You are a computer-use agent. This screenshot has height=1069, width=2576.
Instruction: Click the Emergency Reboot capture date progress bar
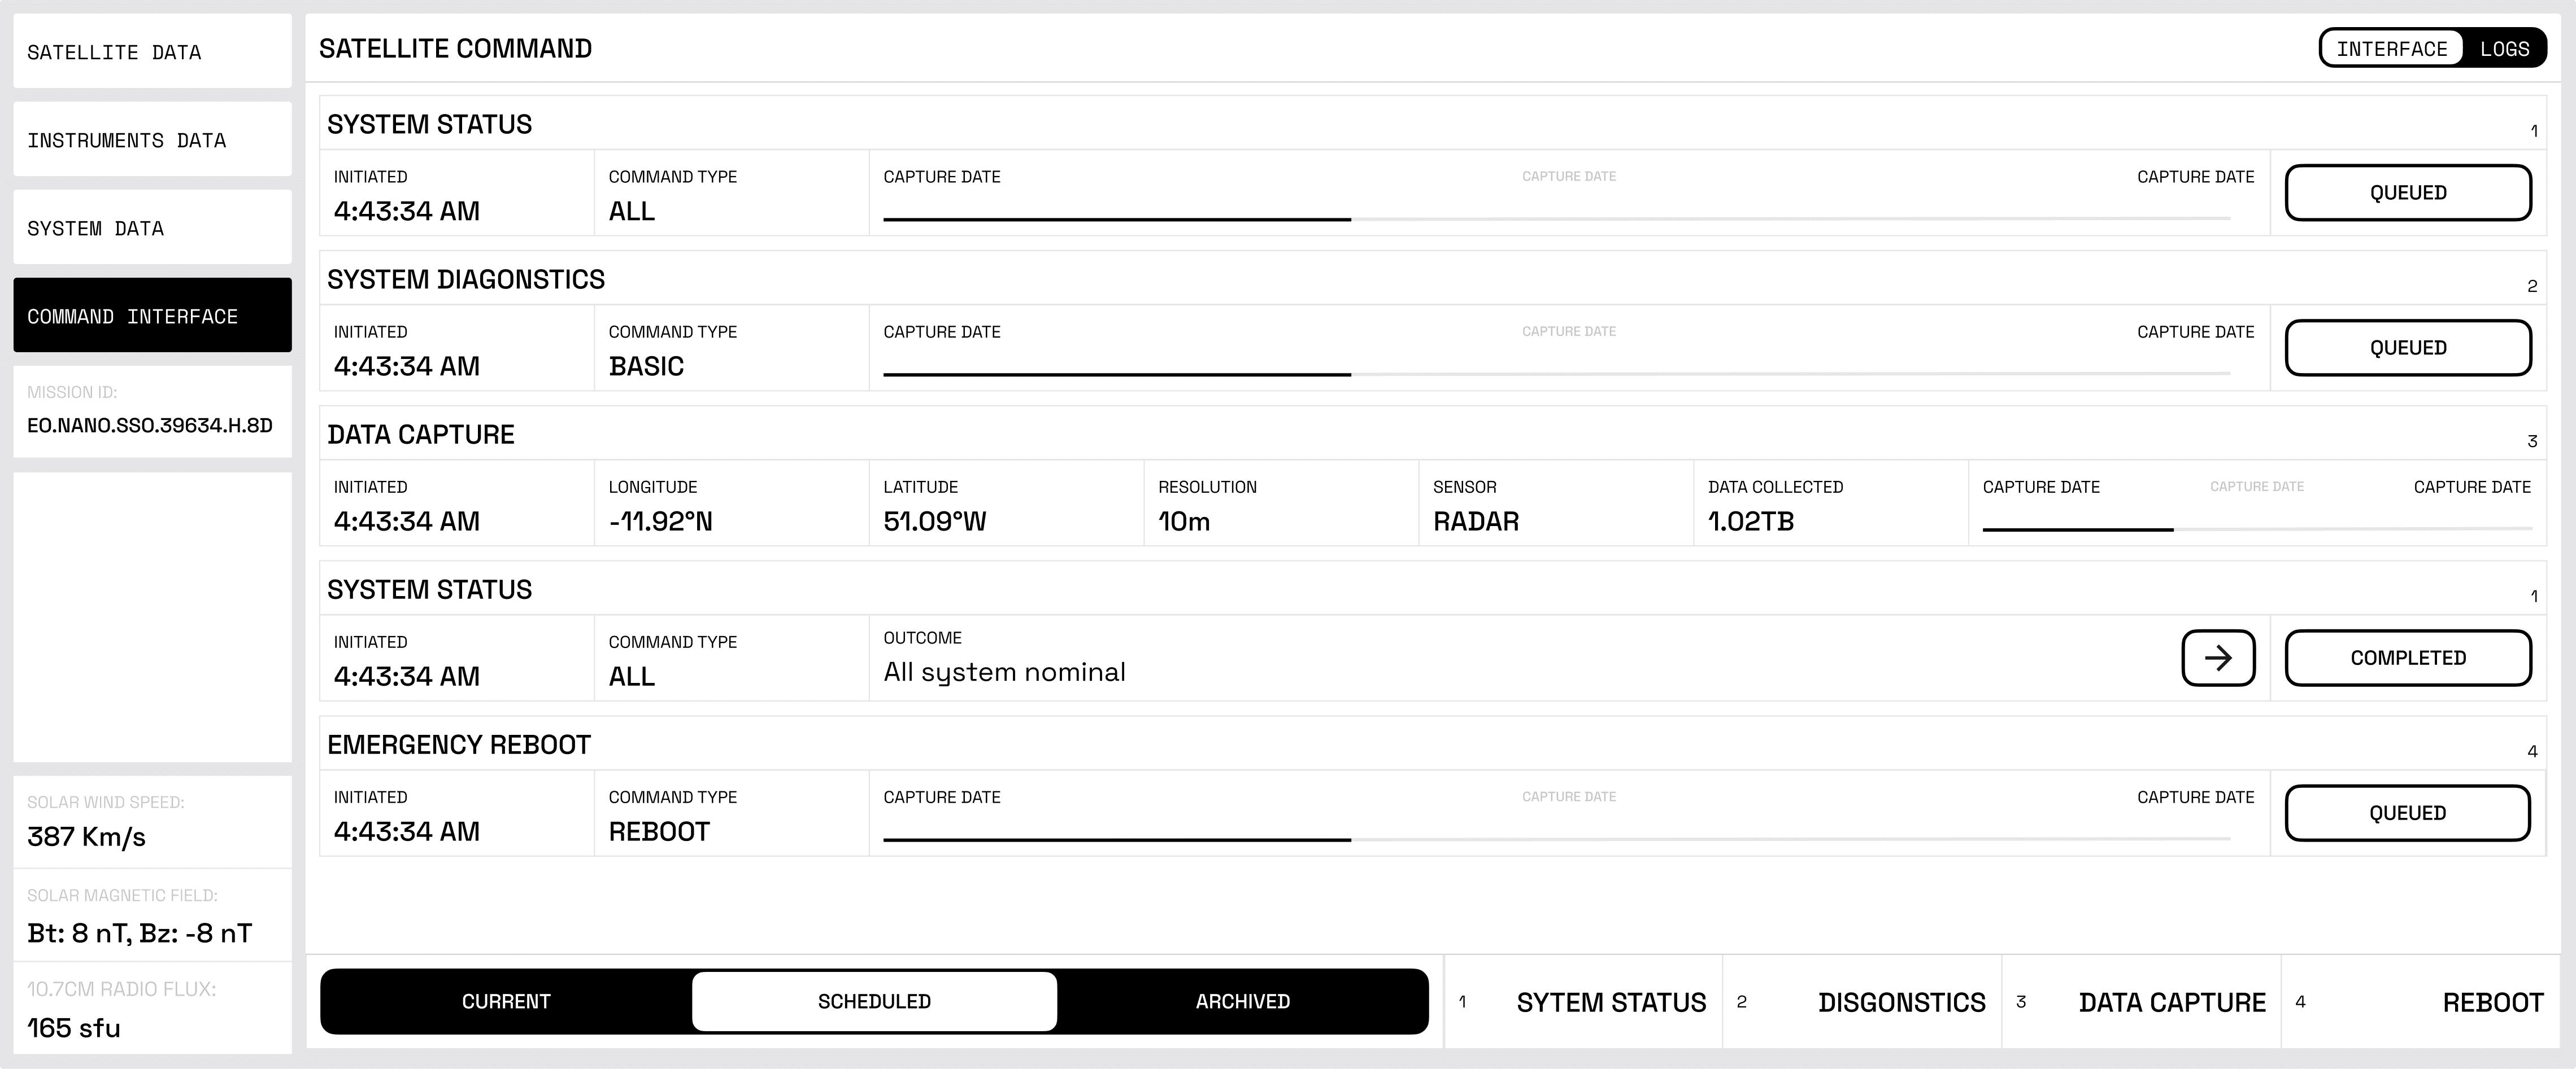[x=1556, y=839]
